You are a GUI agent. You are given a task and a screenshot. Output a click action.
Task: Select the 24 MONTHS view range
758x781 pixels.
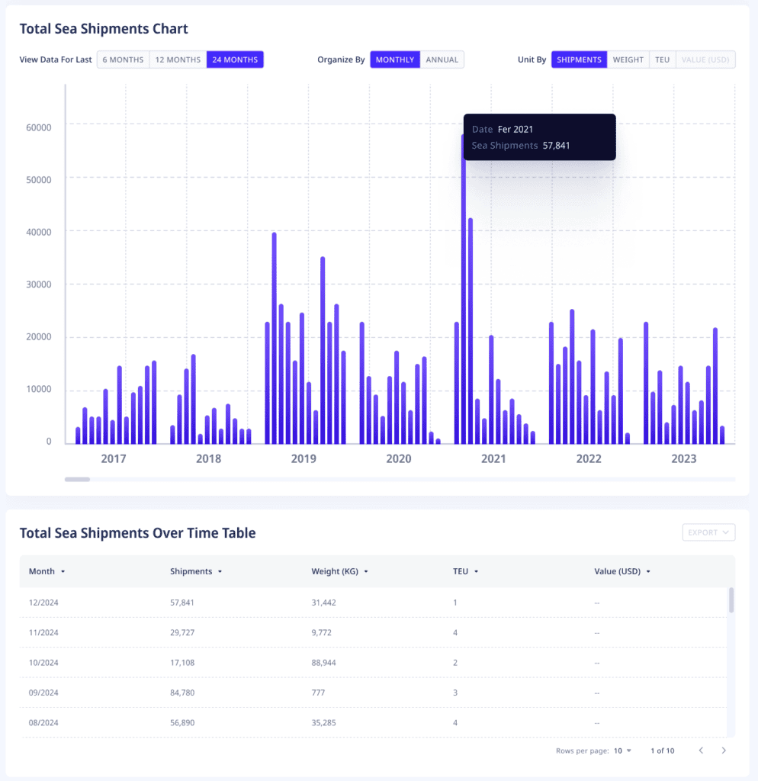pyautogui.click(x=235, y=59)
